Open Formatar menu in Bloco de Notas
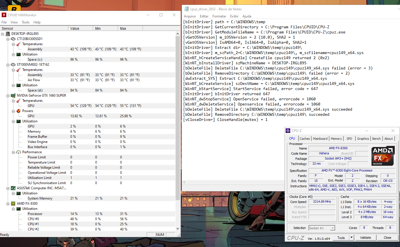 click(x=219, y=16)
